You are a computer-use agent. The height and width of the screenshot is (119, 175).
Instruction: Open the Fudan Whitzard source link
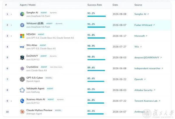tap(143, 25)
